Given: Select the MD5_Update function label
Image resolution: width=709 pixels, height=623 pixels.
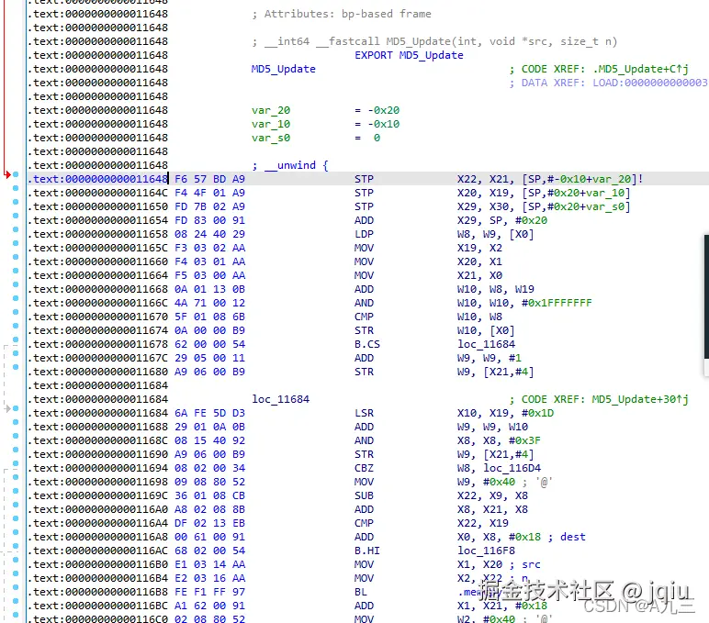Looking at the screenshot, I should click(x=284, y=69).
